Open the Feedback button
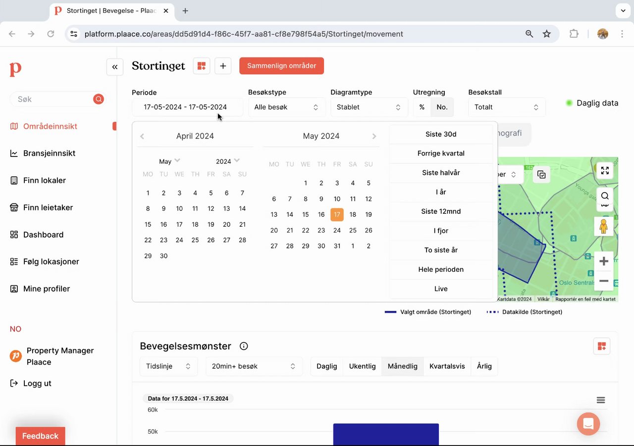This screenshot has width=634, height=446. coord(40,436)
